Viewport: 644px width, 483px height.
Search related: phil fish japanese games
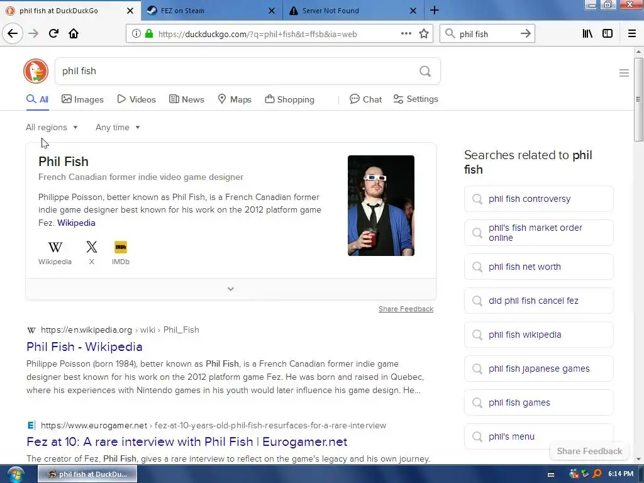tap(539, 369)
